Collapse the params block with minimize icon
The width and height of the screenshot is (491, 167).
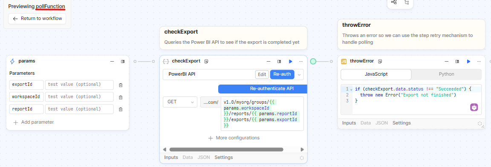click(112, 62)
